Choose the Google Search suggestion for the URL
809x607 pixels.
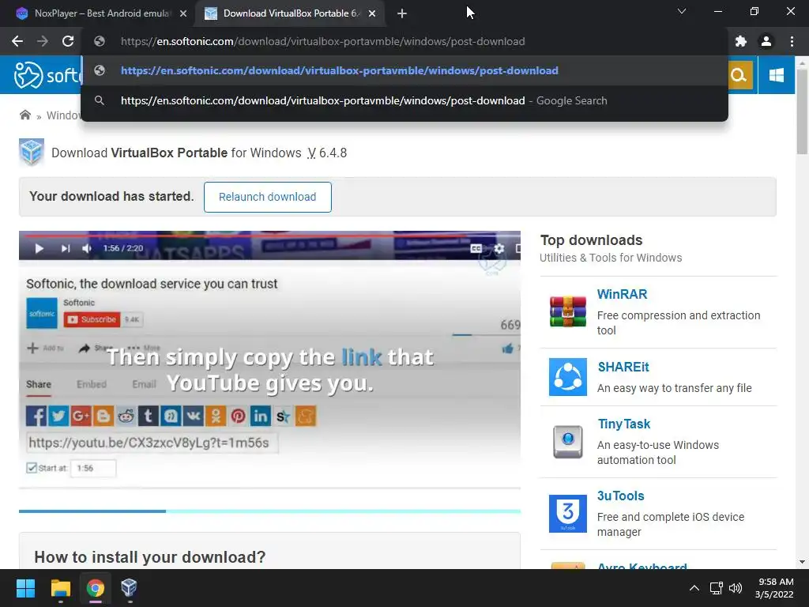pyautogui.click(x=404, y=100)
